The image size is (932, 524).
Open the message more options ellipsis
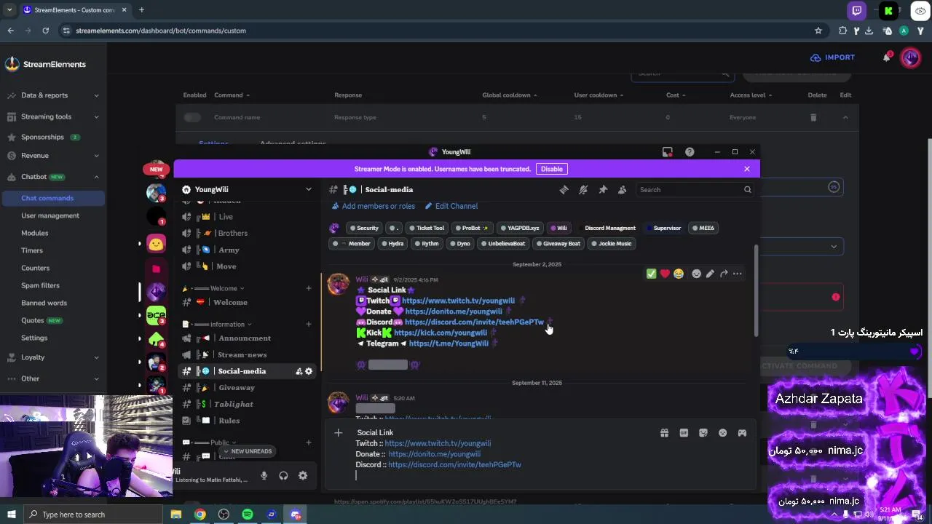(738, 274)
